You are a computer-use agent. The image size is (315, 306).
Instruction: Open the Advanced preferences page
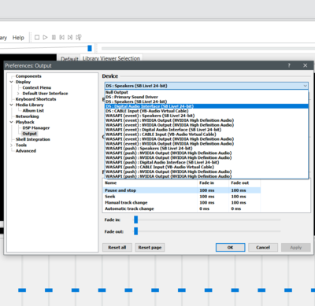(x=26, y=151)
